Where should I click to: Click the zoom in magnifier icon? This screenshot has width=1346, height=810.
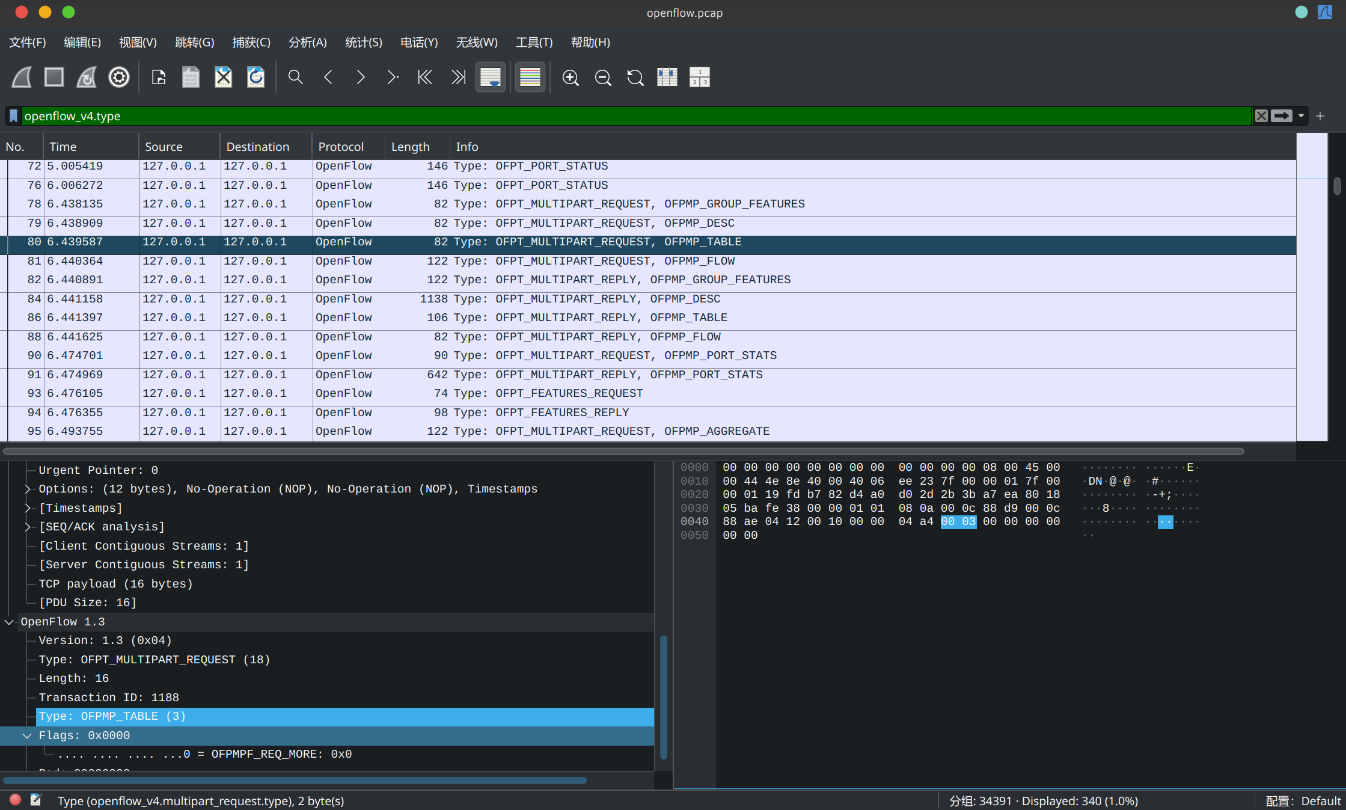pos(570,77)
